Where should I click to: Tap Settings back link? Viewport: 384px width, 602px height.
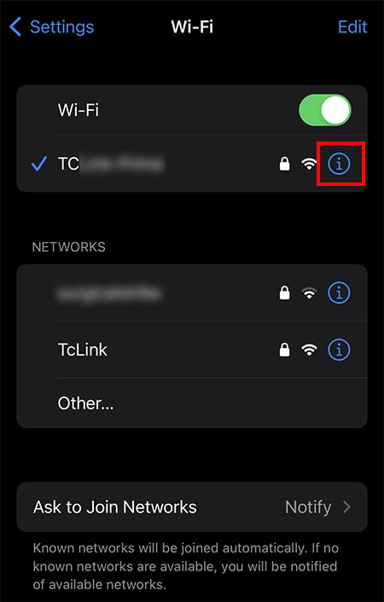[x=62, y=27]
